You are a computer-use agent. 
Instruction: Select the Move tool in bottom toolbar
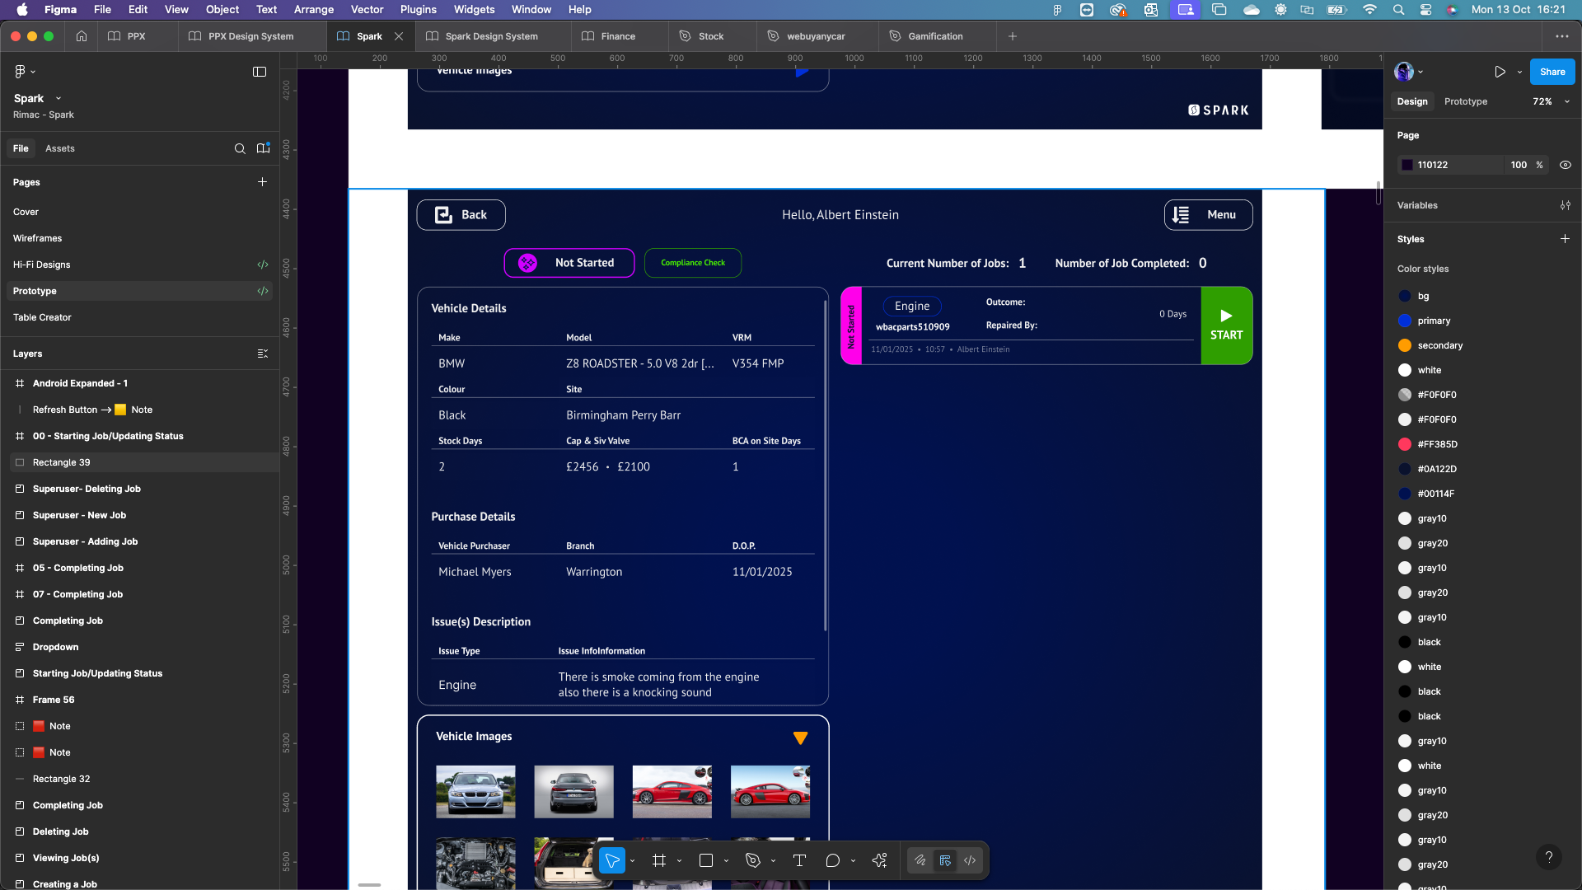click(x=612, y=860)
